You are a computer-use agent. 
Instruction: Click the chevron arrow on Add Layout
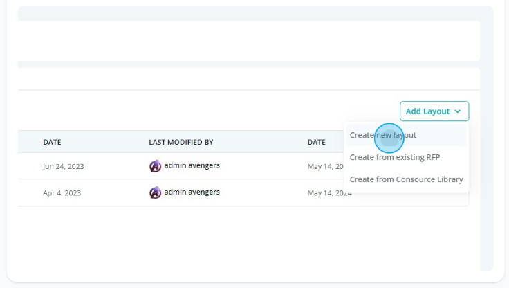pos(458,111)
